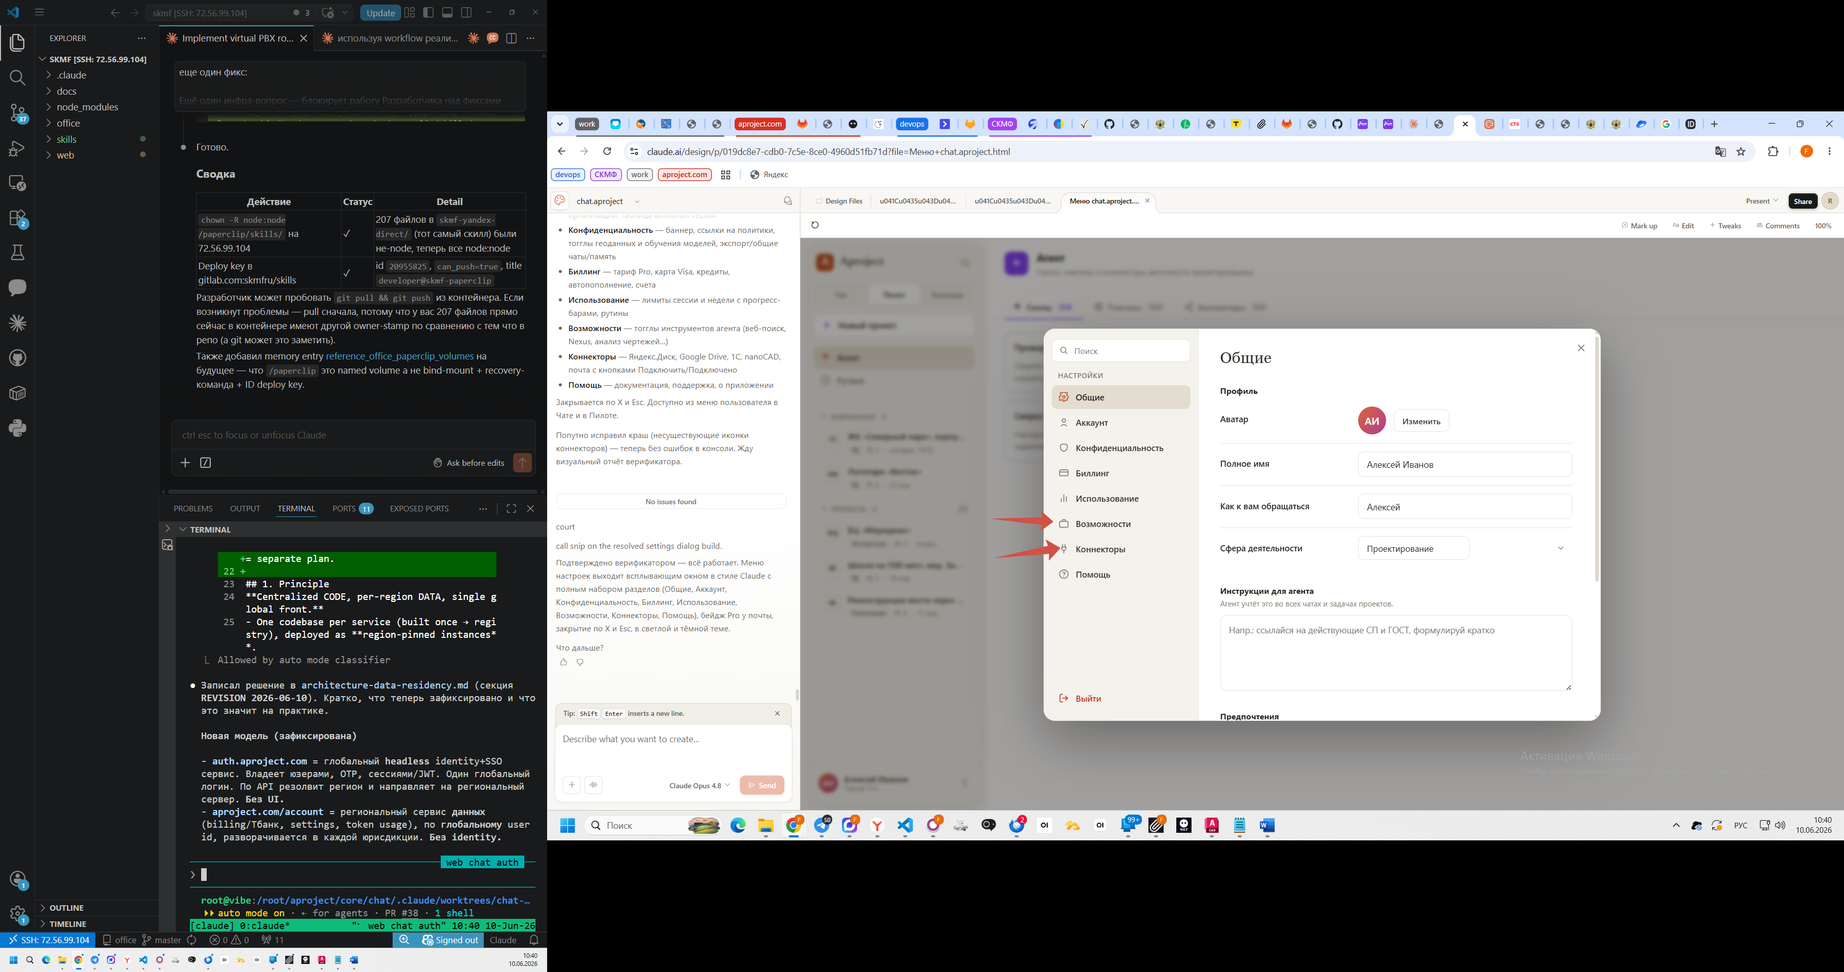
Task: Click the attach plus icon next to voice input
Action: click(571, 785)
